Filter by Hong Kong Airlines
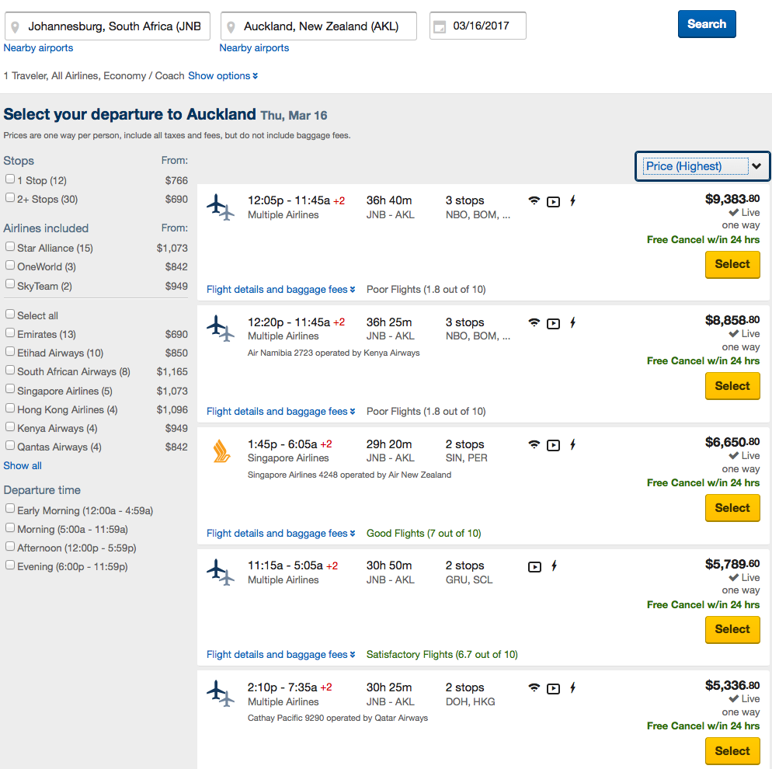 pos(10,408)
